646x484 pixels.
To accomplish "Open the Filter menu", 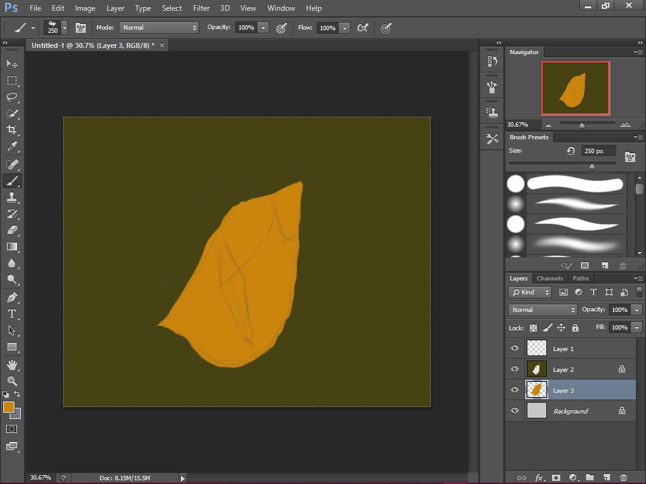I will [201, 8].
